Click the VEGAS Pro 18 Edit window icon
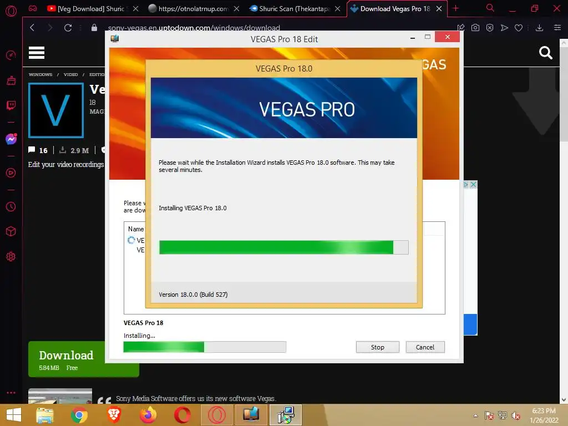The height and width of the screenshot is (426, 568). tap(115, 38)
